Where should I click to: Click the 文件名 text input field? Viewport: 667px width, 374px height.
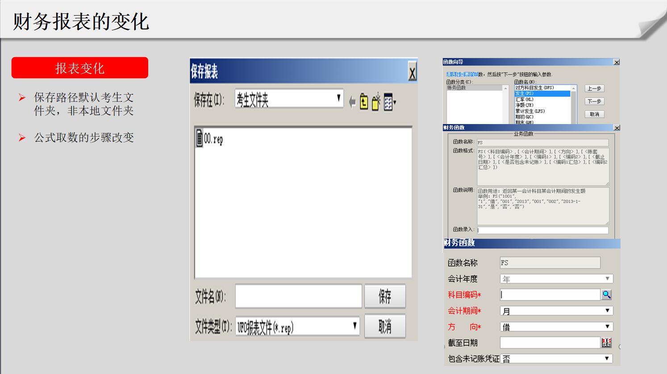pos(298,296)
